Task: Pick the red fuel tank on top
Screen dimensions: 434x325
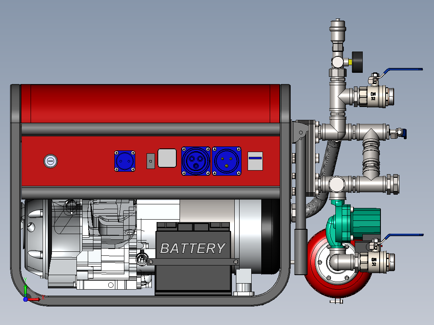Action: [150, 103]
